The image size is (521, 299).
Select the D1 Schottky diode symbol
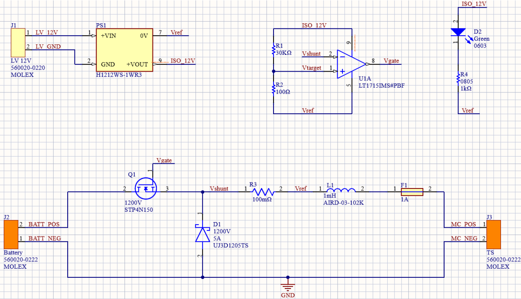click(202, 235)
